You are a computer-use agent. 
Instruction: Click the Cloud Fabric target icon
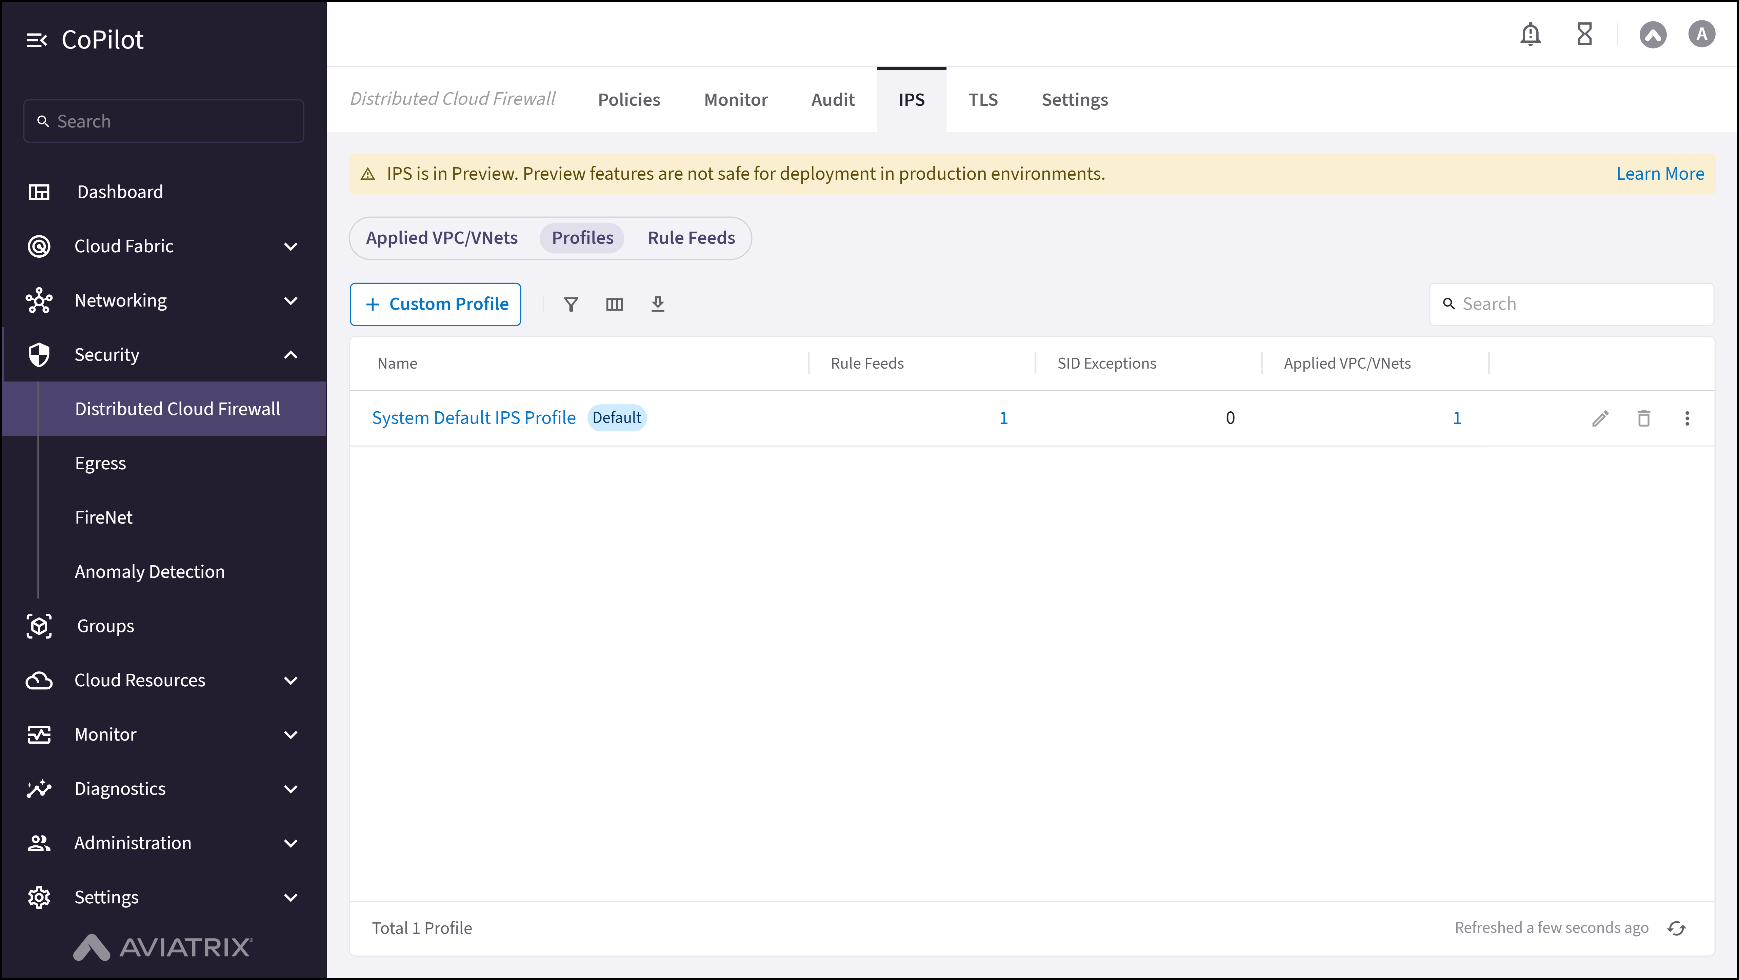(39, 246)
